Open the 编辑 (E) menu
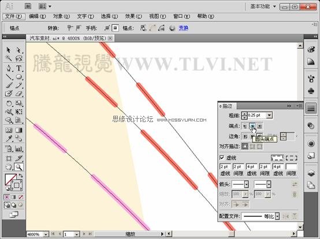This screenshot has height=239, width=320. [x=37, y=16]
